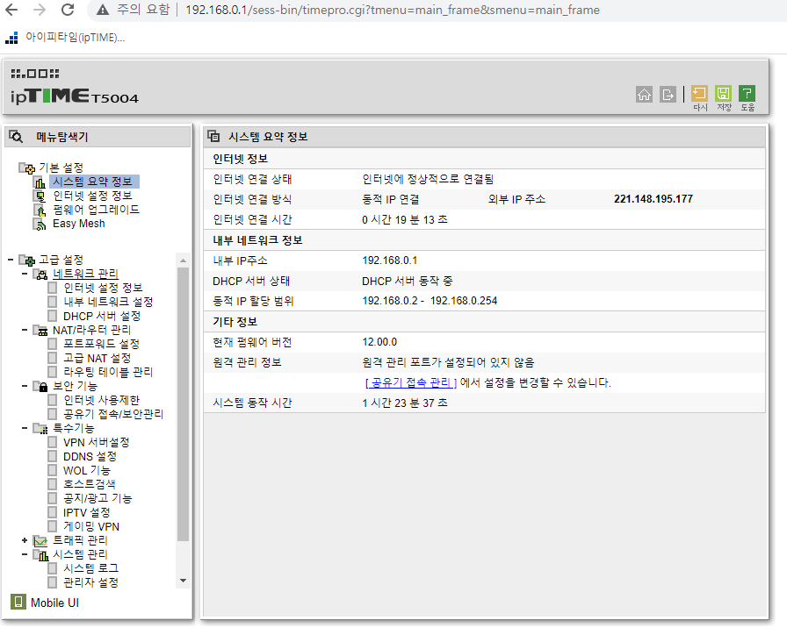Click the orange 다시 refresh icon
787x635 pixels.
[x=699, y=94]
